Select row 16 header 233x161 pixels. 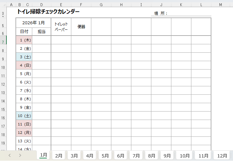3,118
